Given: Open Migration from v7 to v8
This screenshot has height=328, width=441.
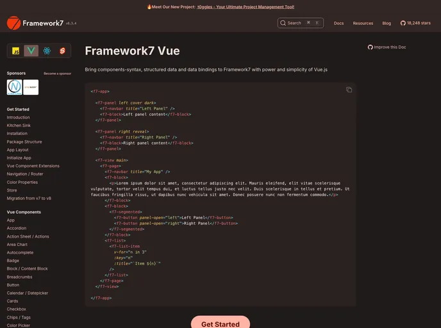Looking at the screenshot, I should click(x=29, y=199).
